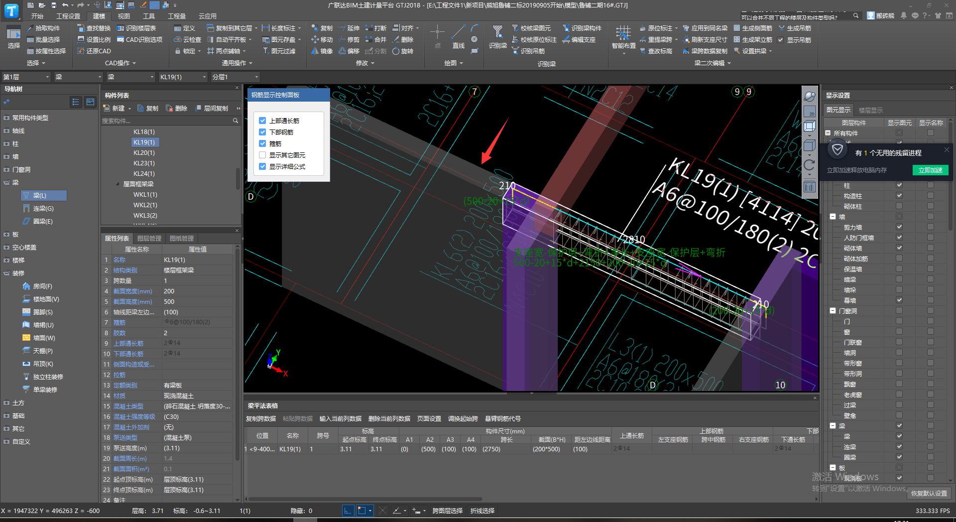This screenshot has width=956, height=522.
Task: Click the 3D orbit view icon
Action: coord(810,97)
